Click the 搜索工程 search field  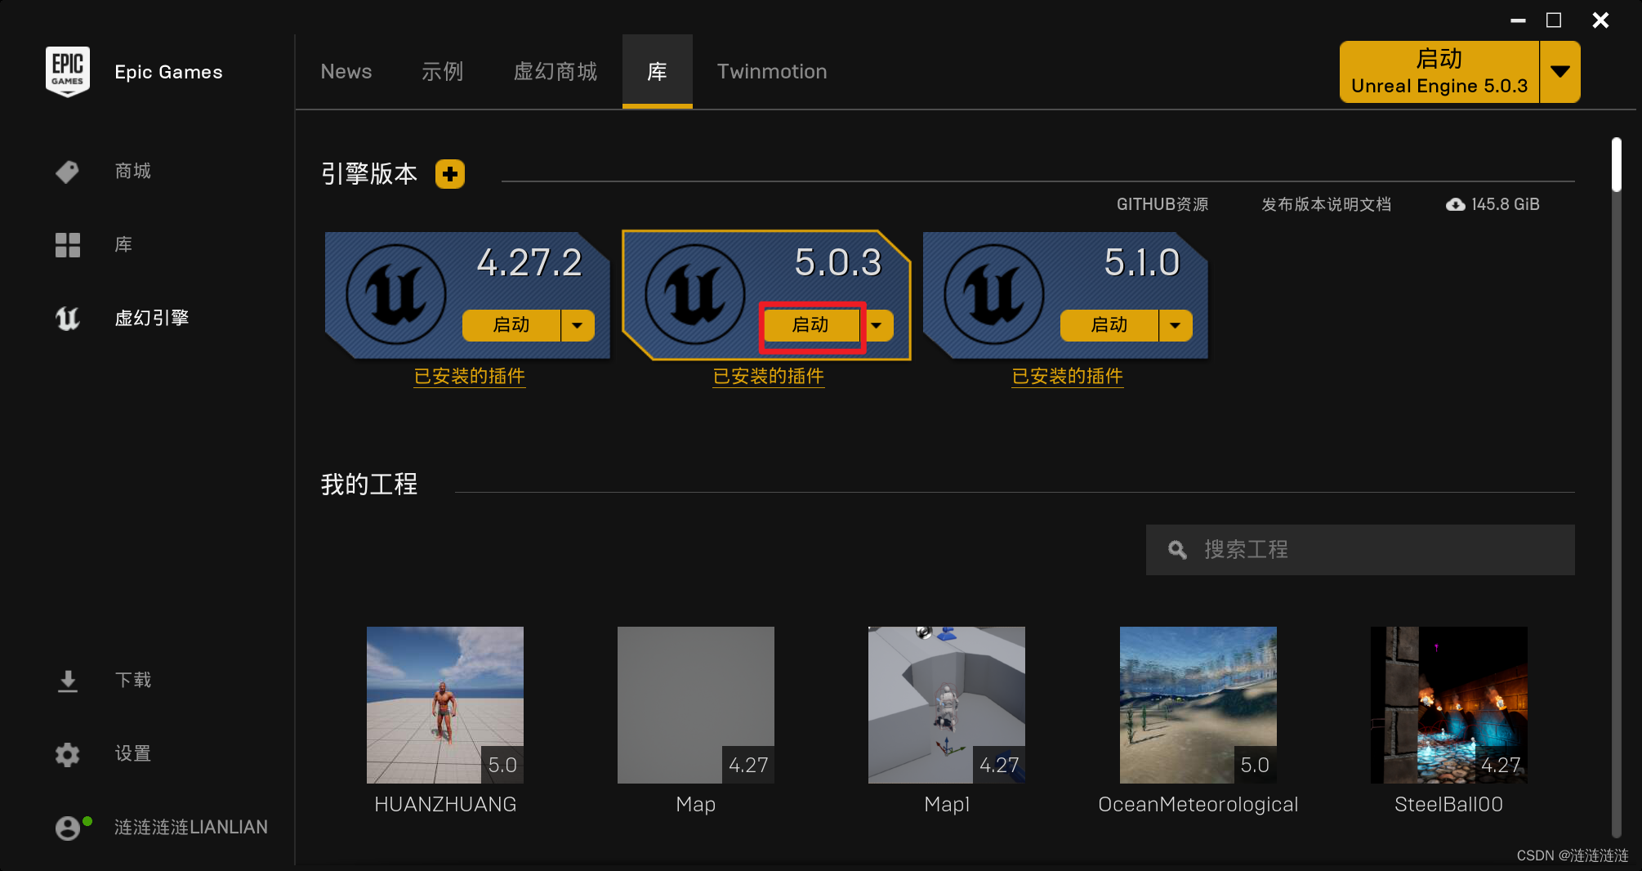point(1360,550)
